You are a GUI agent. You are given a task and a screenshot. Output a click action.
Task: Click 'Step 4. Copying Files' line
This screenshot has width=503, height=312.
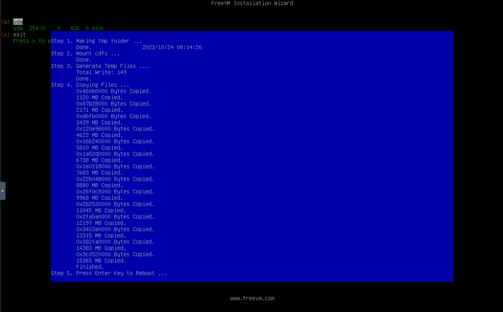coord(90,85)
